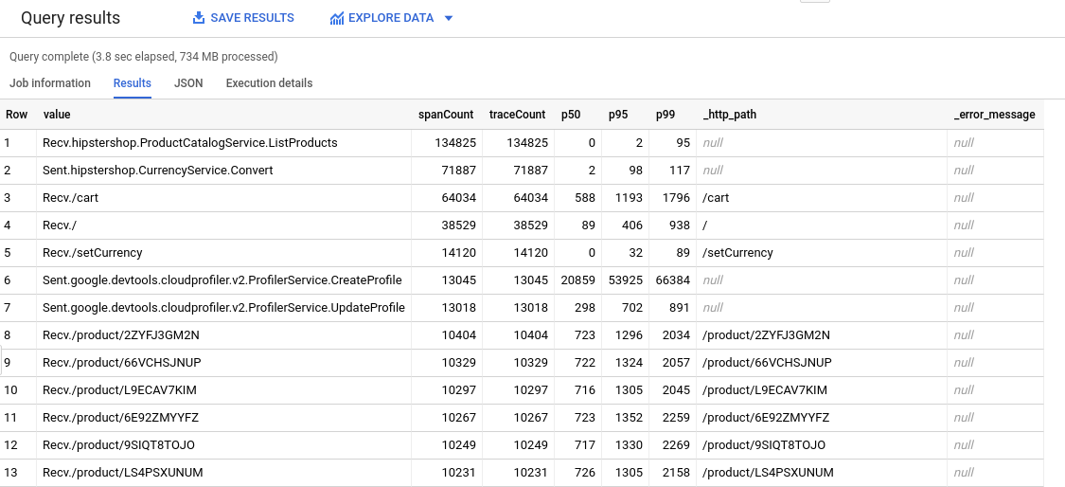
Task: Click the ProfilerService.CreateProfile value cell
Action: 222,280
